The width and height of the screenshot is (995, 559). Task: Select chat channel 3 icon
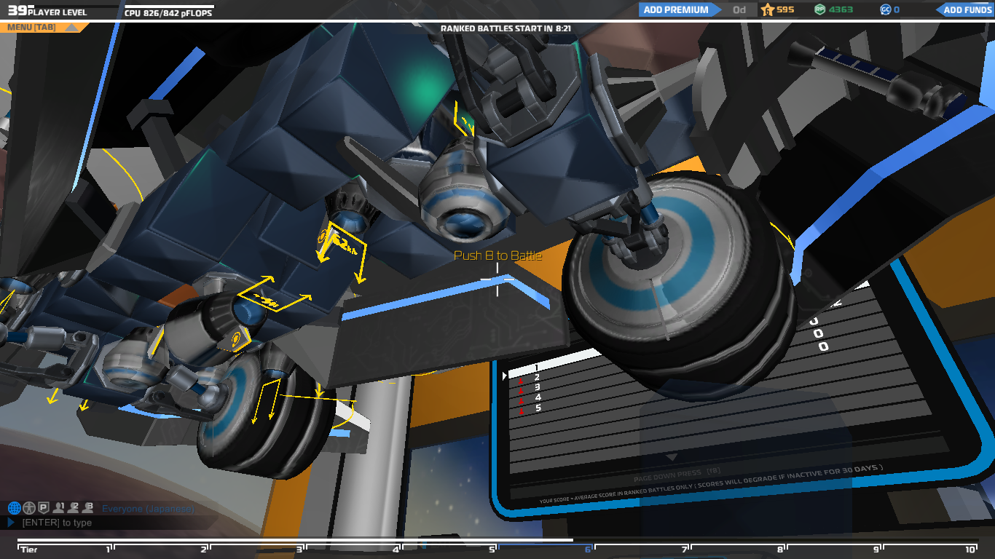[88, 507]
